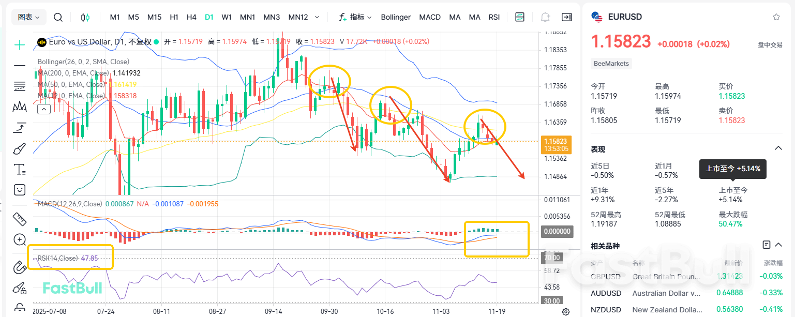Screen dimensions: 795x317
Task: Open the search symbol lookup
Action: (x=58, y=17)
